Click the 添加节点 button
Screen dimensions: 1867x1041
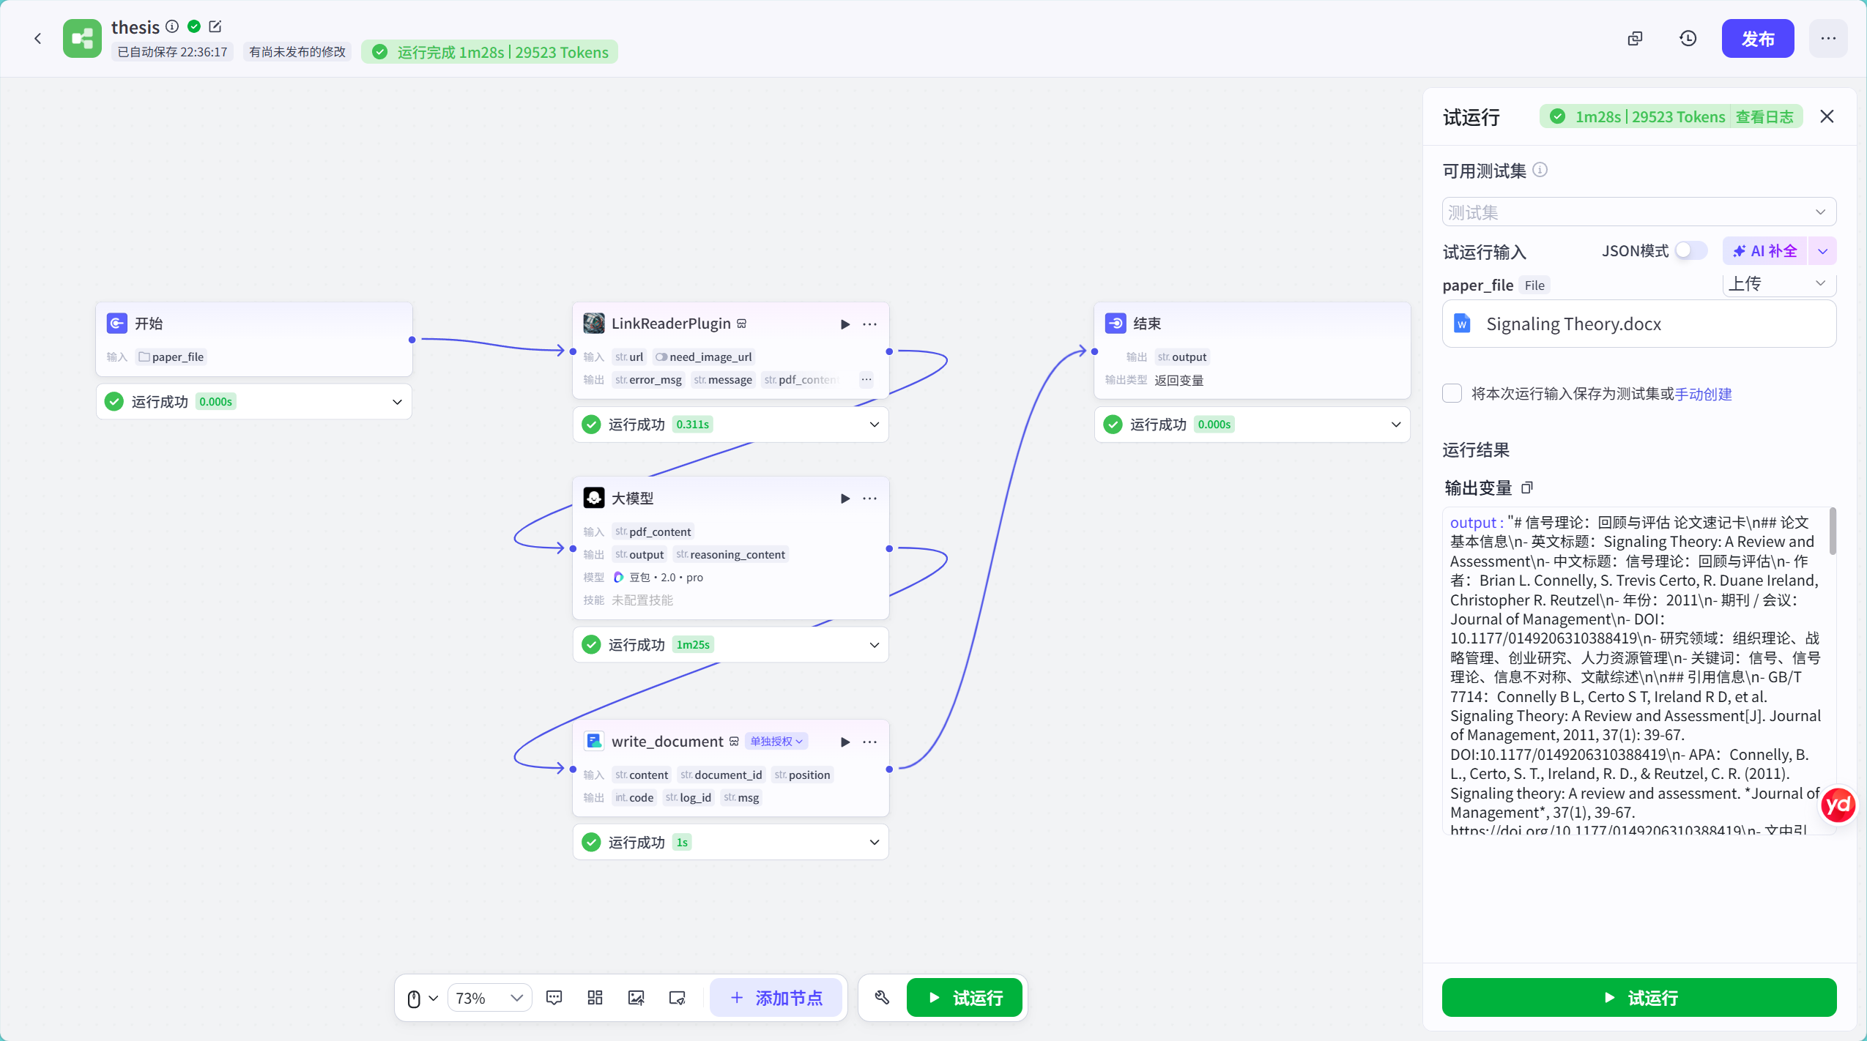click(776, 998)
